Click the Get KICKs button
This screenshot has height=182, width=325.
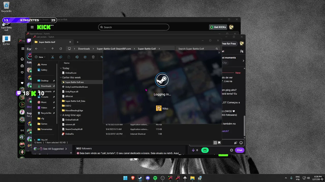coord(218,27)
